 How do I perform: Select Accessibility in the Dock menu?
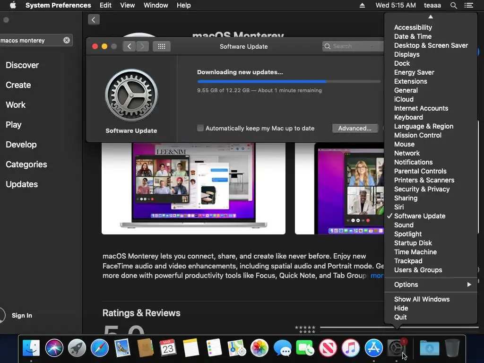431,27
